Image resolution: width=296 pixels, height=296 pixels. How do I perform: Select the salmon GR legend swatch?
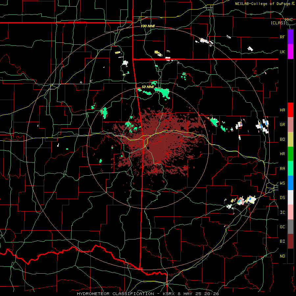click(x=290, y=125)
